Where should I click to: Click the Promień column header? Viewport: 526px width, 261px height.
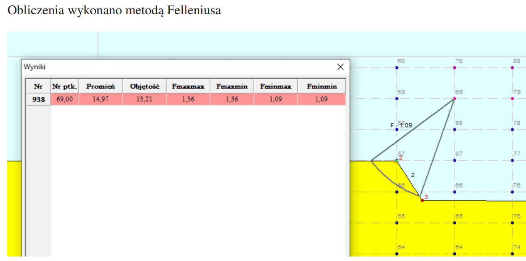click(x=101, y=86)
